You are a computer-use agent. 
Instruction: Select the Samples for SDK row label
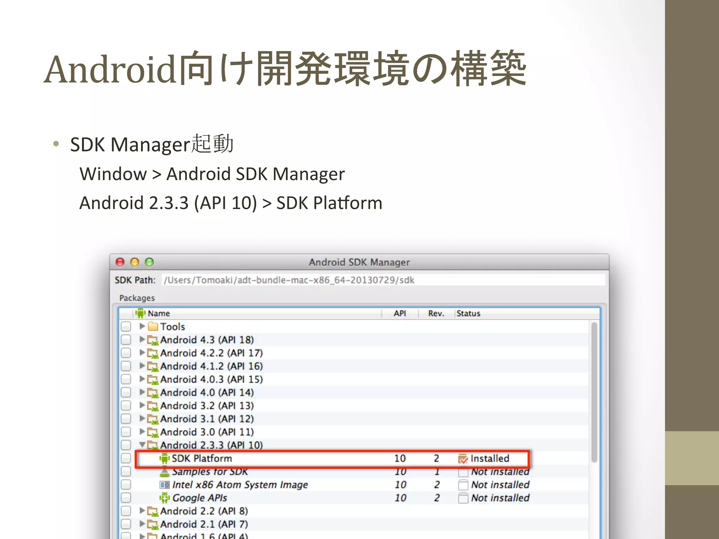[x=210, y=472]
